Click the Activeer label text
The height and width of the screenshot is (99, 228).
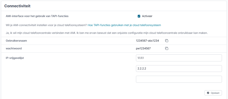[147, 16]
